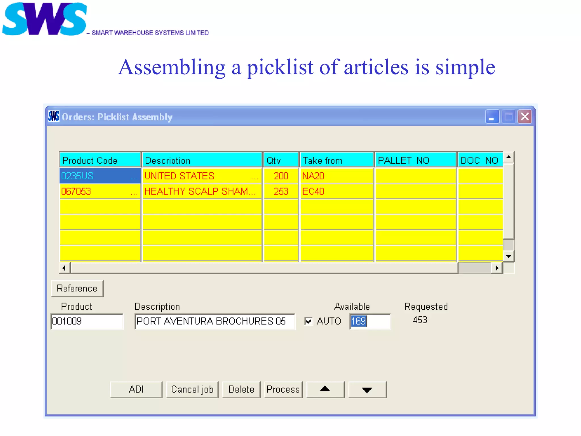Toggle the AUTO checkbox
581x436 pixels.
tap(308, 321)
